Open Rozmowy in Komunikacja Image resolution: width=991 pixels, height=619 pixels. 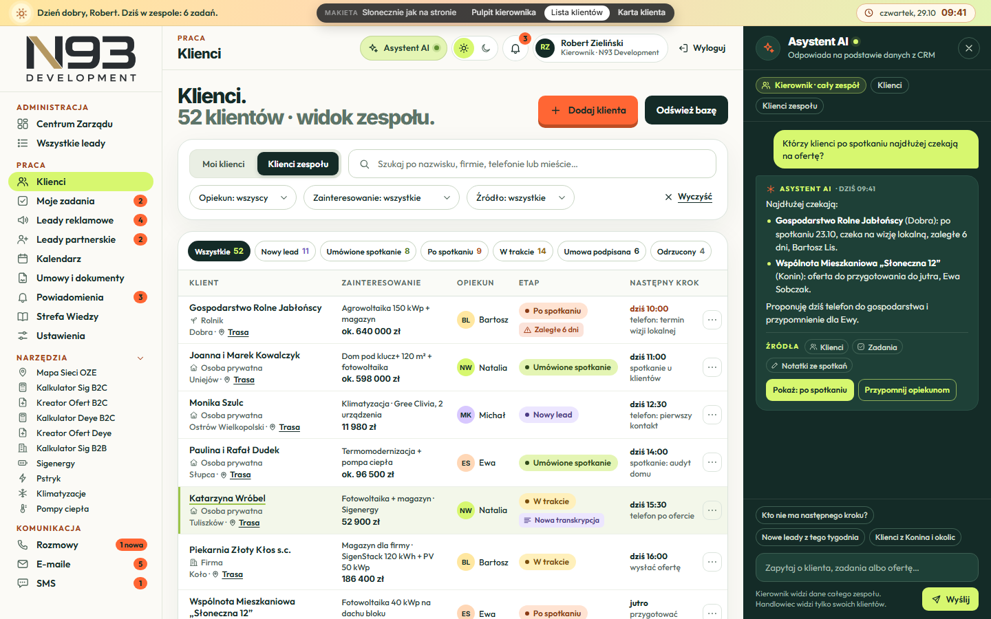click(x=81, y=545)
